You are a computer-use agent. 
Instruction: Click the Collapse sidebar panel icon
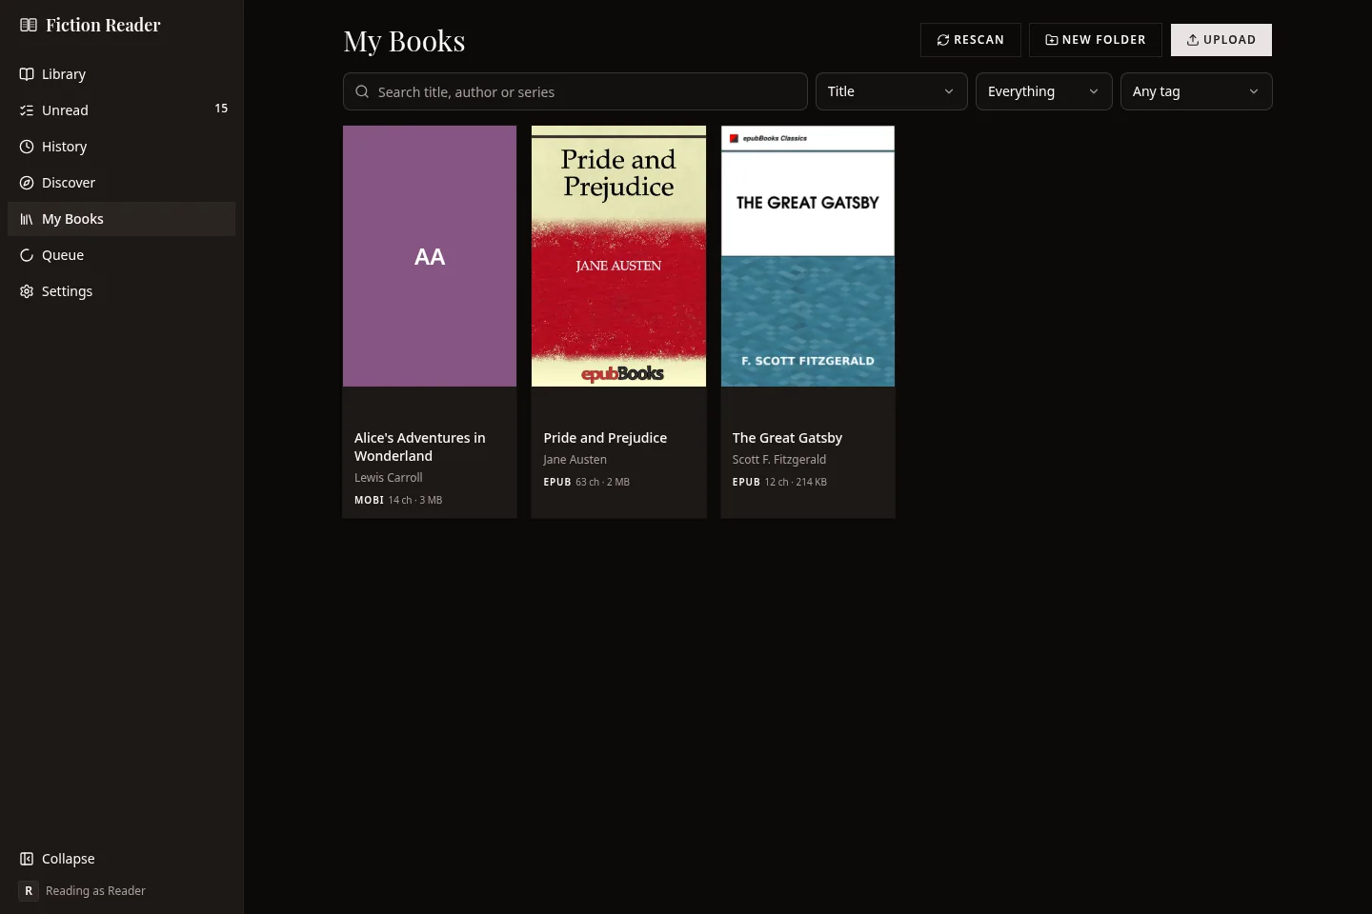tap(27, 859)
